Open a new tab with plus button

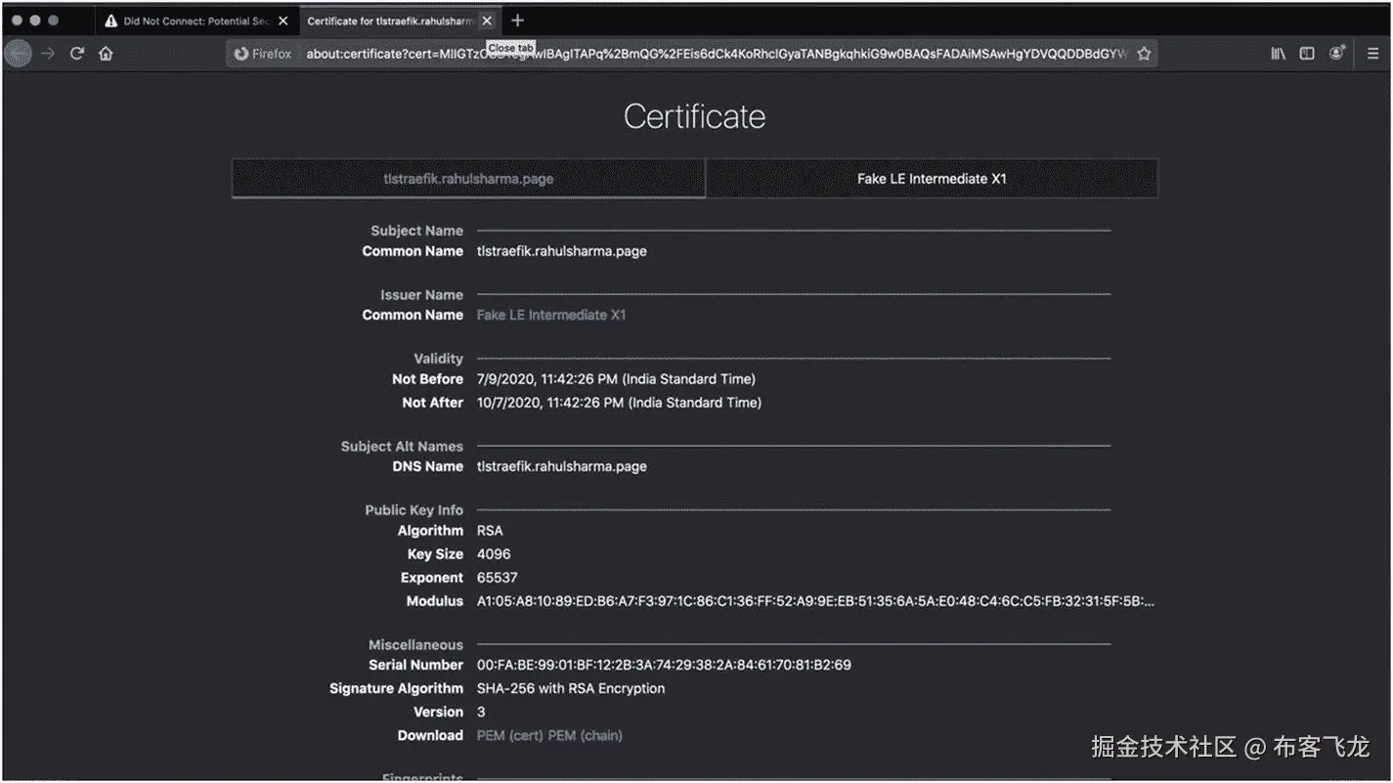[x=517, y=21]
